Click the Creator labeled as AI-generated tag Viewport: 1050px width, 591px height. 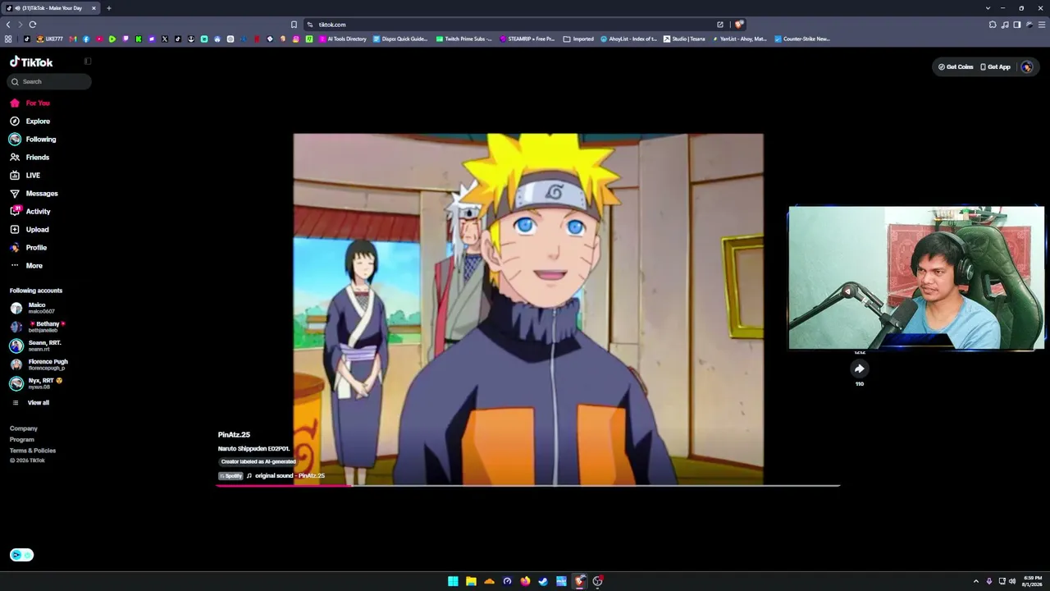click(x=258, y=461)
